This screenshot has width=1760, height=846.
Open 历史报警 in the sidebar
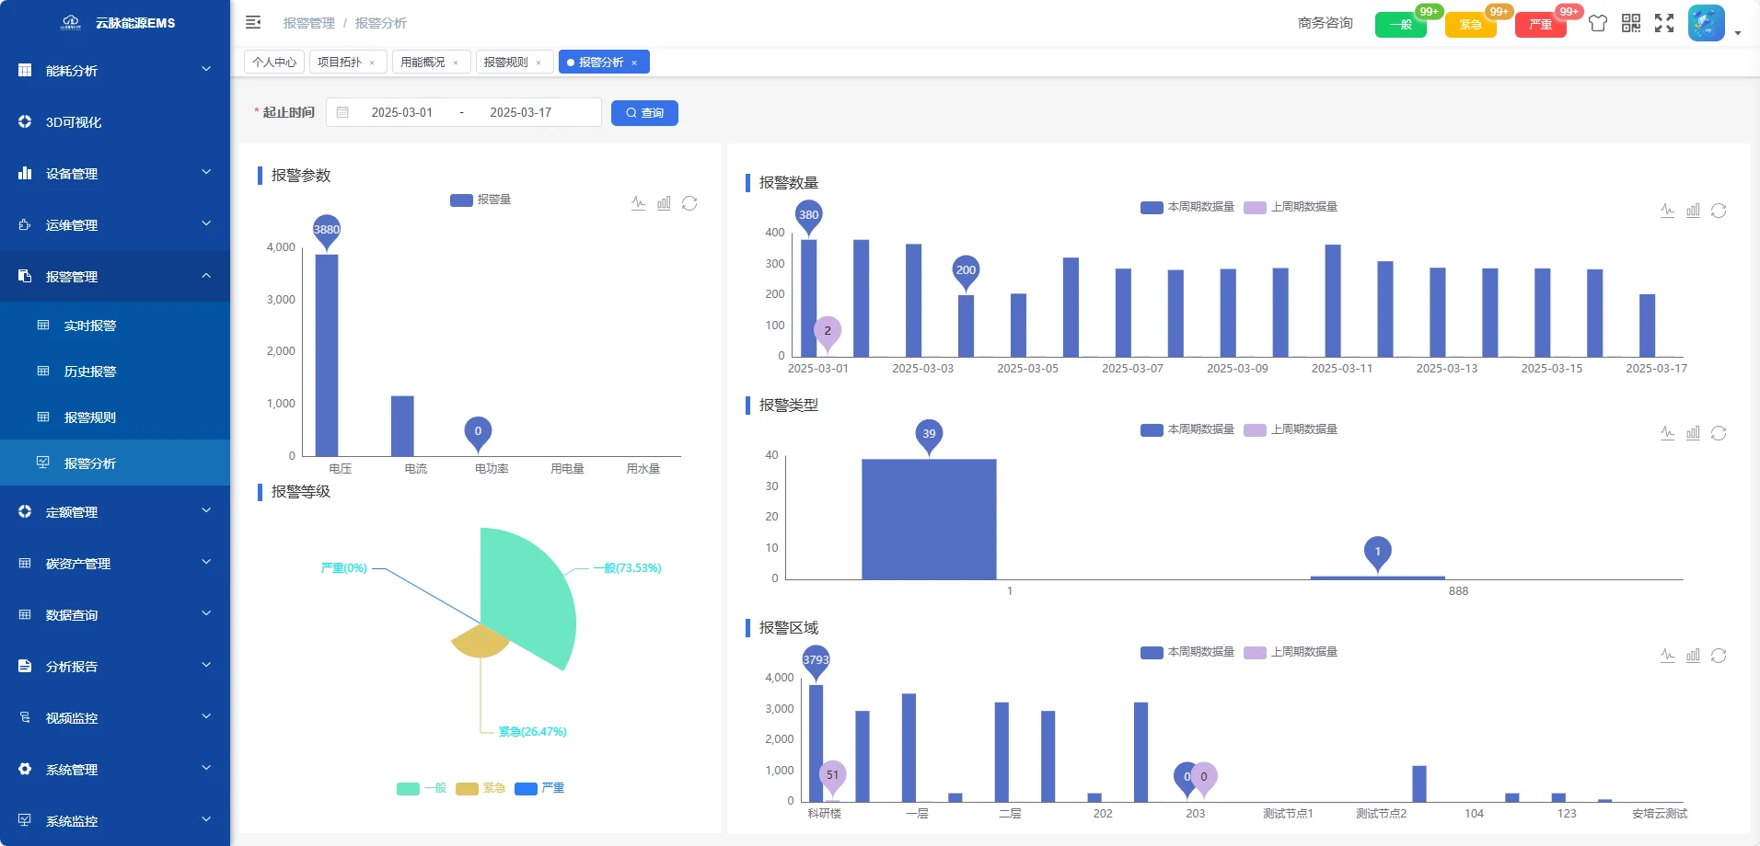pyautogui.click(x=115, y=372)
